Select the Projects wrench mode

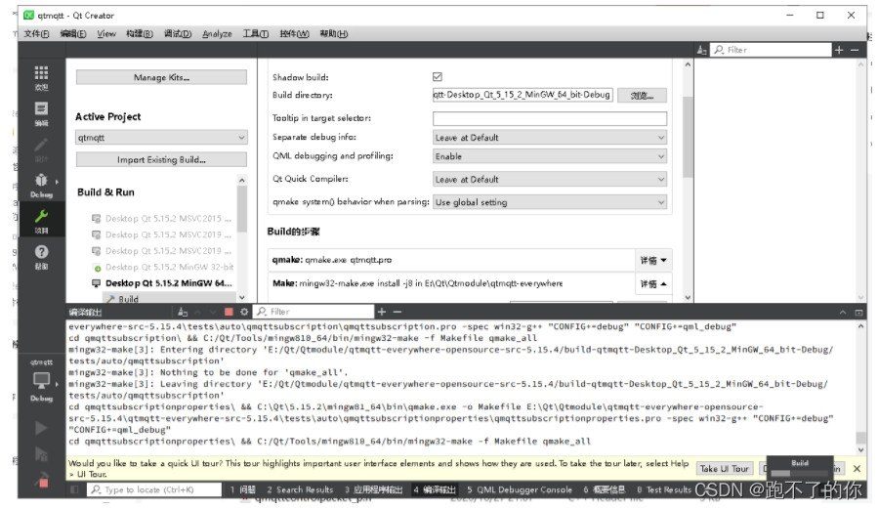(41, 221)
